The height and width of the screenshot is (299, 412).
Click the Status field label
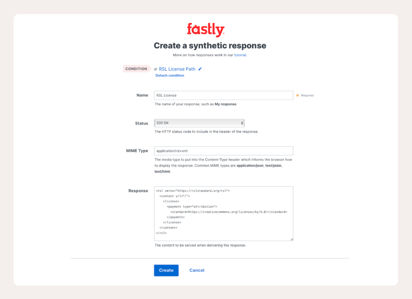[x=141, y=123]
